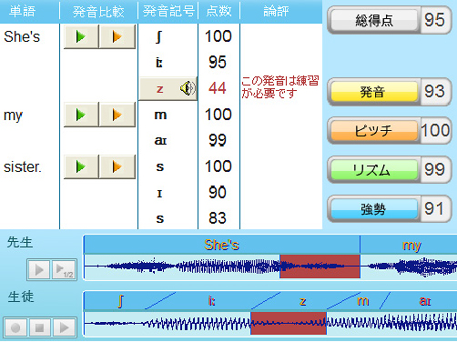Select the 論評 column header
This screenshot has height=342, width=457.
(x=276, y=12)
